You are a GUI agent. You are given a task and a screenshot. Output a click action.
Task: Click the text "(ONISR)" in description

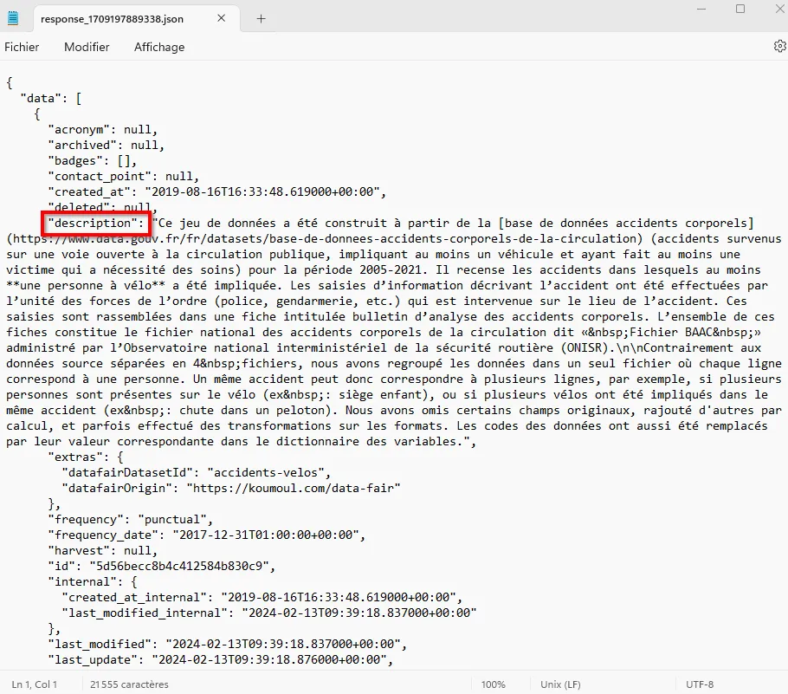tap(585, 347)
